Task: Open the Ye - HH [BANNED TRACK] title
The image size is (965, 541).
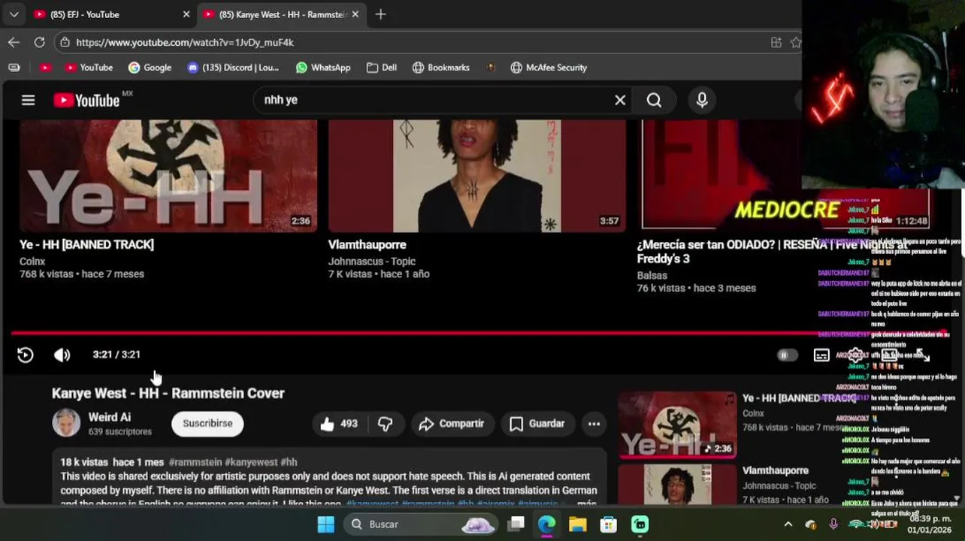Action: pos(86,244)
